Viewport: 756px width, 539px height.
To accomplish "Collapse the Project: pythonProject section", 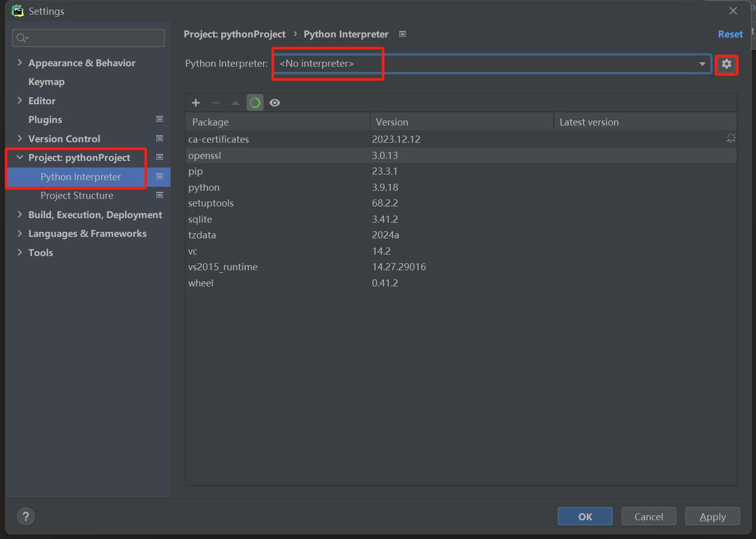I will click(20, 157).
